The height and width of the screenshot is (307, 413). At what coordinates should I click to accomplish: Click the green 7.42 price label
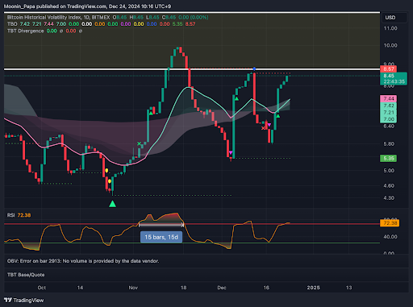coord(389,106)
